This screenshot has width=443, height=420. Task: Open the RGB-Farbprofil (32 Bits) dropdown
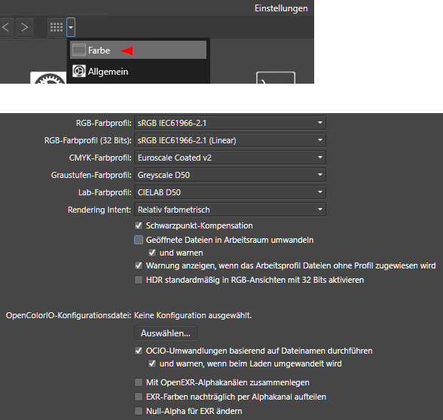click(x=230, y=140)
